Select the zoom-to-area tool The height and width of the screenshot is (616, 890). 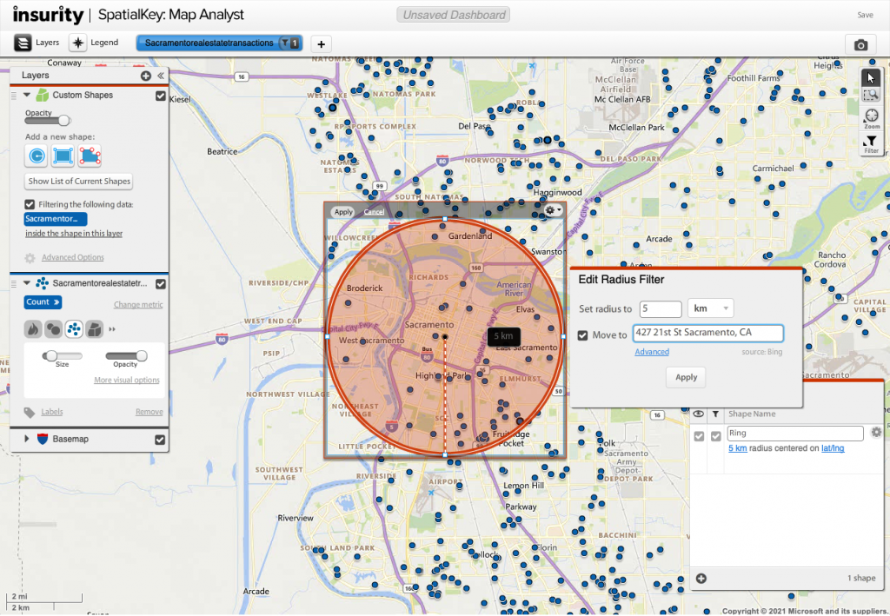click(871, 95)
